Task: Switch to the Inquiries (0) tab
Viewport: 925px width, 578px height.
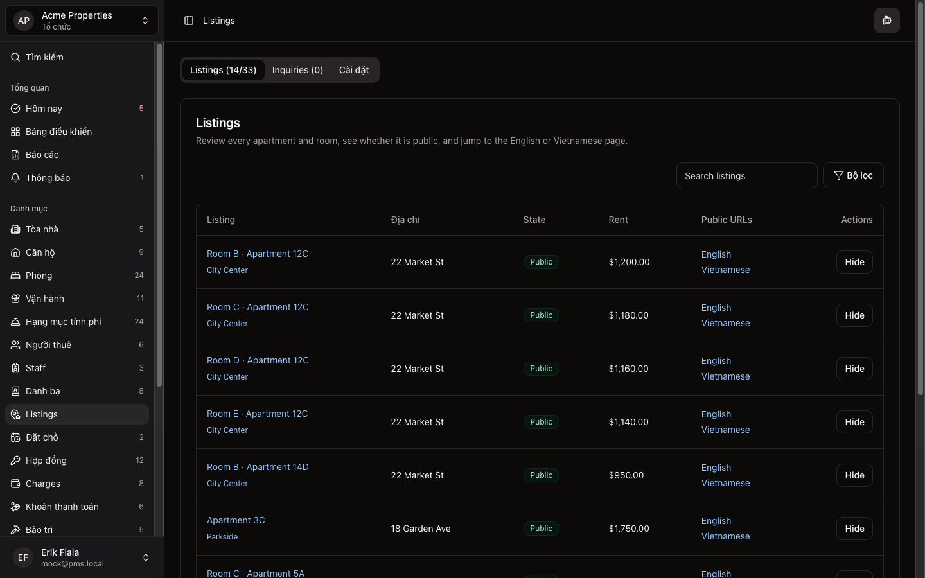Action: point(297,70)
